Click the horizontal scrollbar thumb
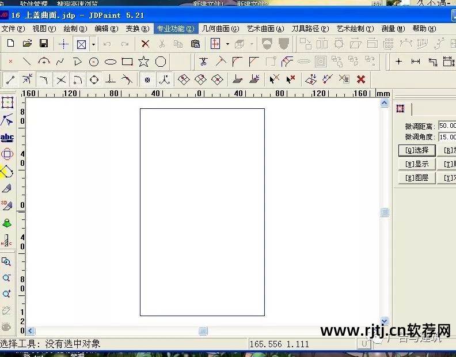The height and width of the screenshot is (357, 456). coord(203,331)
